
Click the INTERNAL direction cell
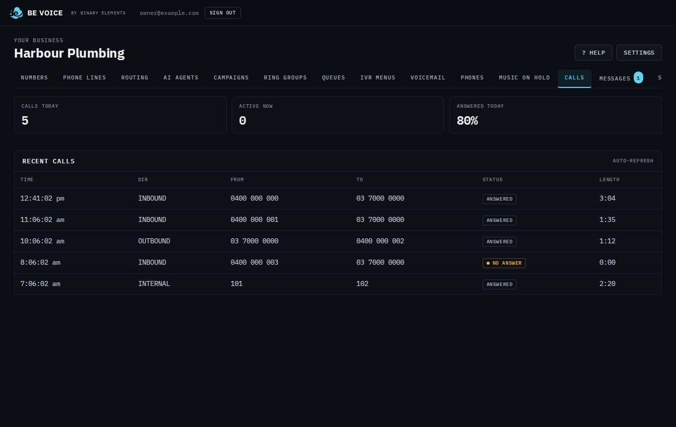pyautogui.click(x=154, y=284)
